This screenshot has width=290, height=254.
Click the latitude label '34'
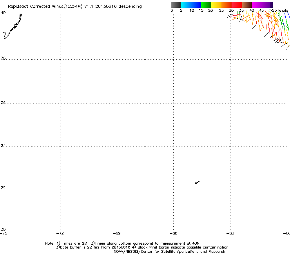tap(3, 146)
